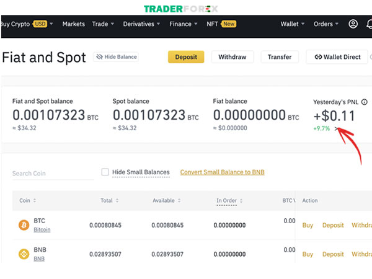The width and height of the screenshot is (372, 279).
Task: Expand the Wallet menu dropdown
Action: (293, 24)
